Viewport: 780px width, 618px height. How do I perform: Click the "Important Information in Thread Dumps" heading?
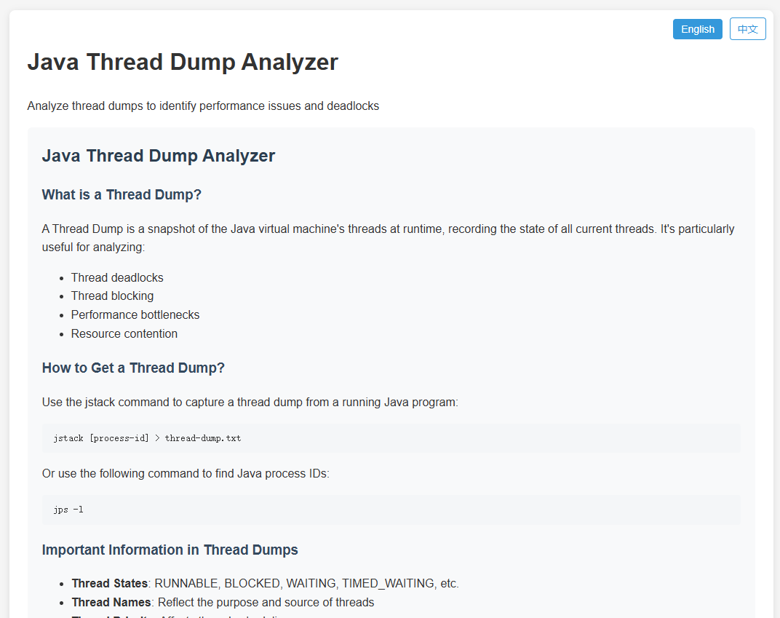tap(170, 550)
